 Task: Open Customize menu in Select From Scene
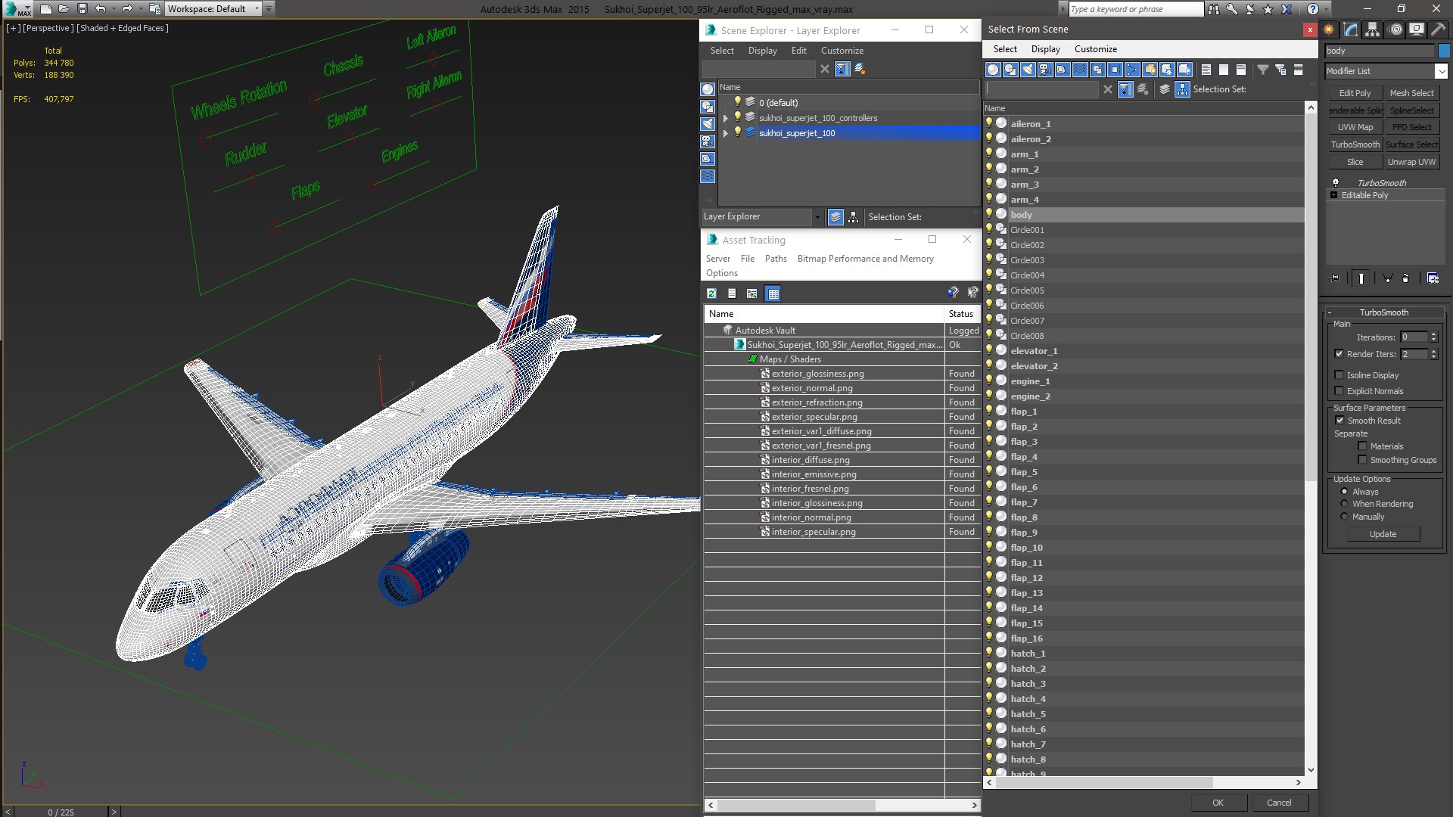(x=1095, y=49)
